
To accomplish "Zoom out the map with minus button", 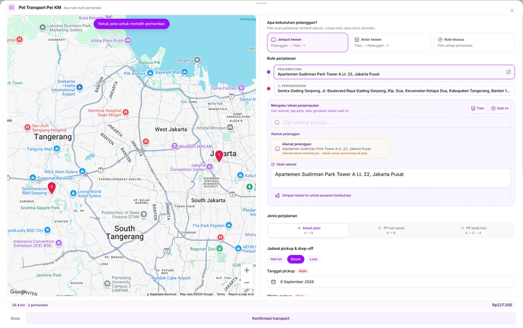I will click(x=247, y=283).
